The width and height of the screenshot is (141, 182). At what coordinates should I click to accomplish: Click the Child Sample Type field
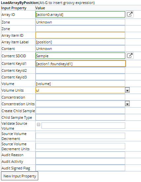[80, 117]
